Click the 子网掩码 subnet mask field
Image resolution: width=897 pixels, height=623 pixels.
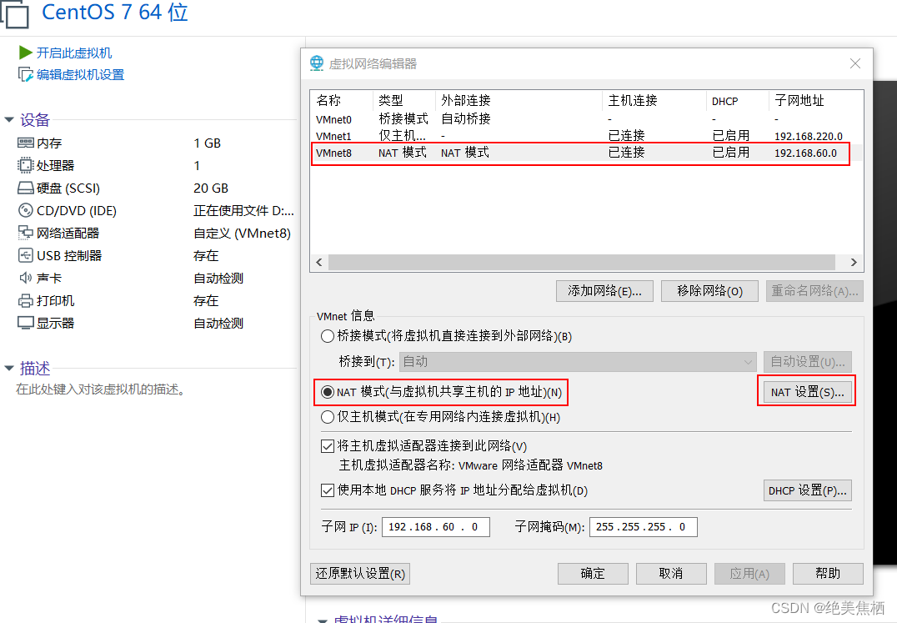[644, 527]
